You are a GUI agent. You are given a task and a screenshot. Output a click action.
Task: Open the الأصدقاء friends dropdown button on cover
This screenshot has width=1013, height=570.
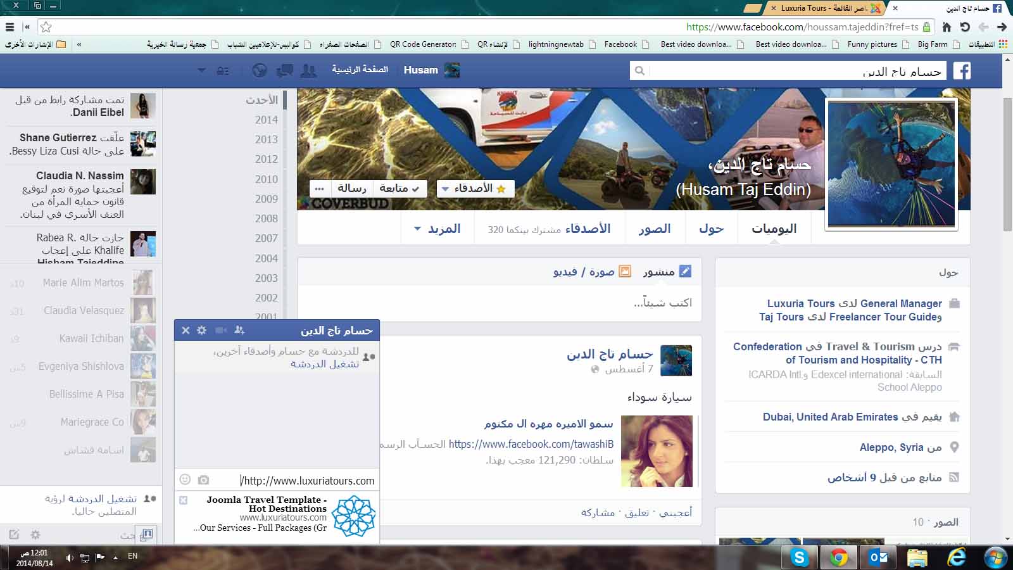pyautogui.click(x=475, y=188)
